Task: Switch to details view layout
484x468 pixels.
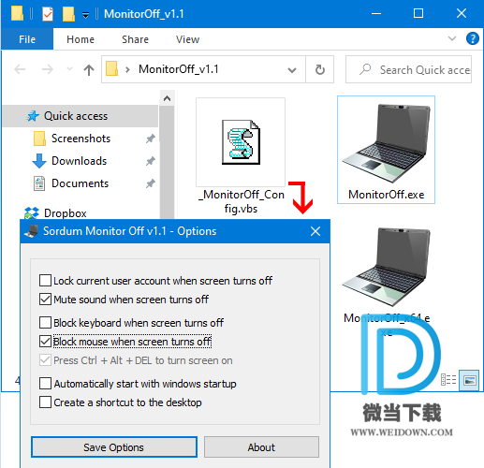Action: click(x=448, y=380)
